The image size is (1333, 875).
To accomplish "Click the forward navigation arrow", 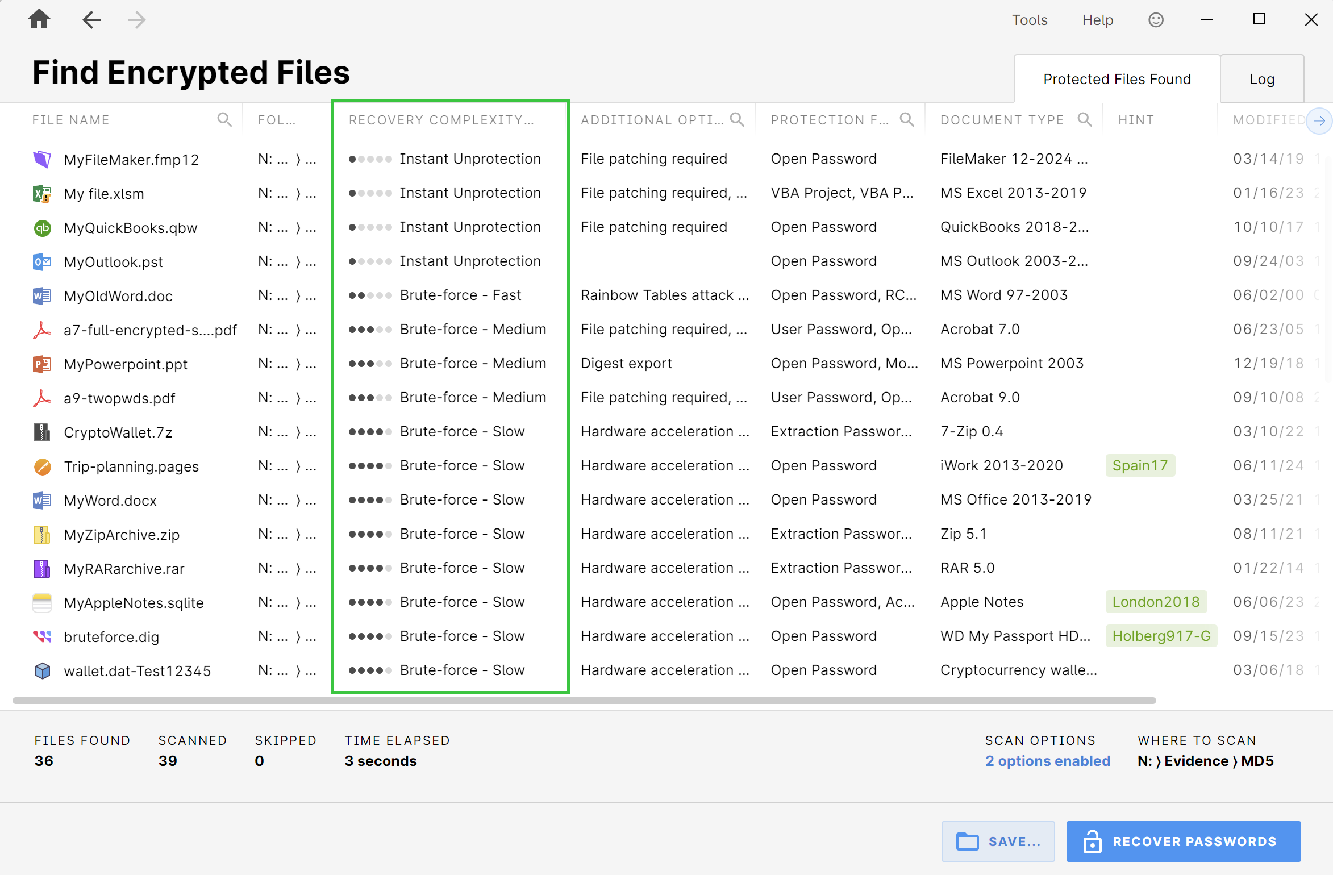I will click(x=136, y=20).
